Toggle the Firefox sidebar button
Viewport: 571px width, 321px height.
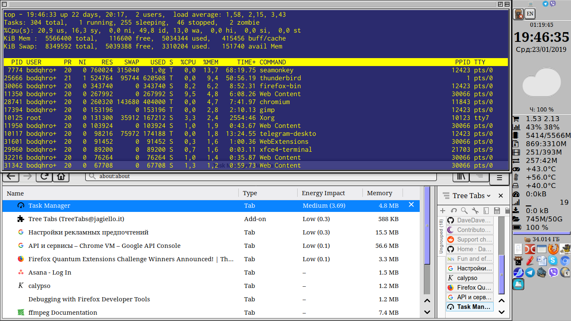[x=479, y=177]
